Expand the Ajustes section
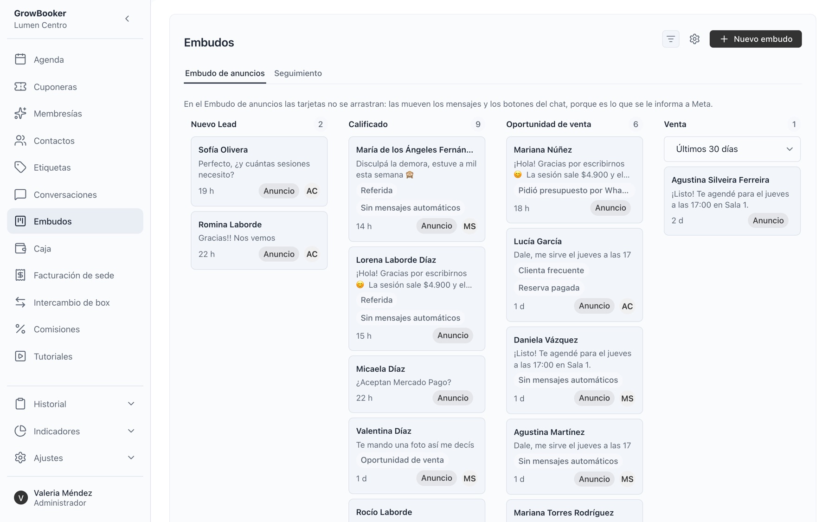This screenshot has width=835, height=522. click(x=75, y=458)
